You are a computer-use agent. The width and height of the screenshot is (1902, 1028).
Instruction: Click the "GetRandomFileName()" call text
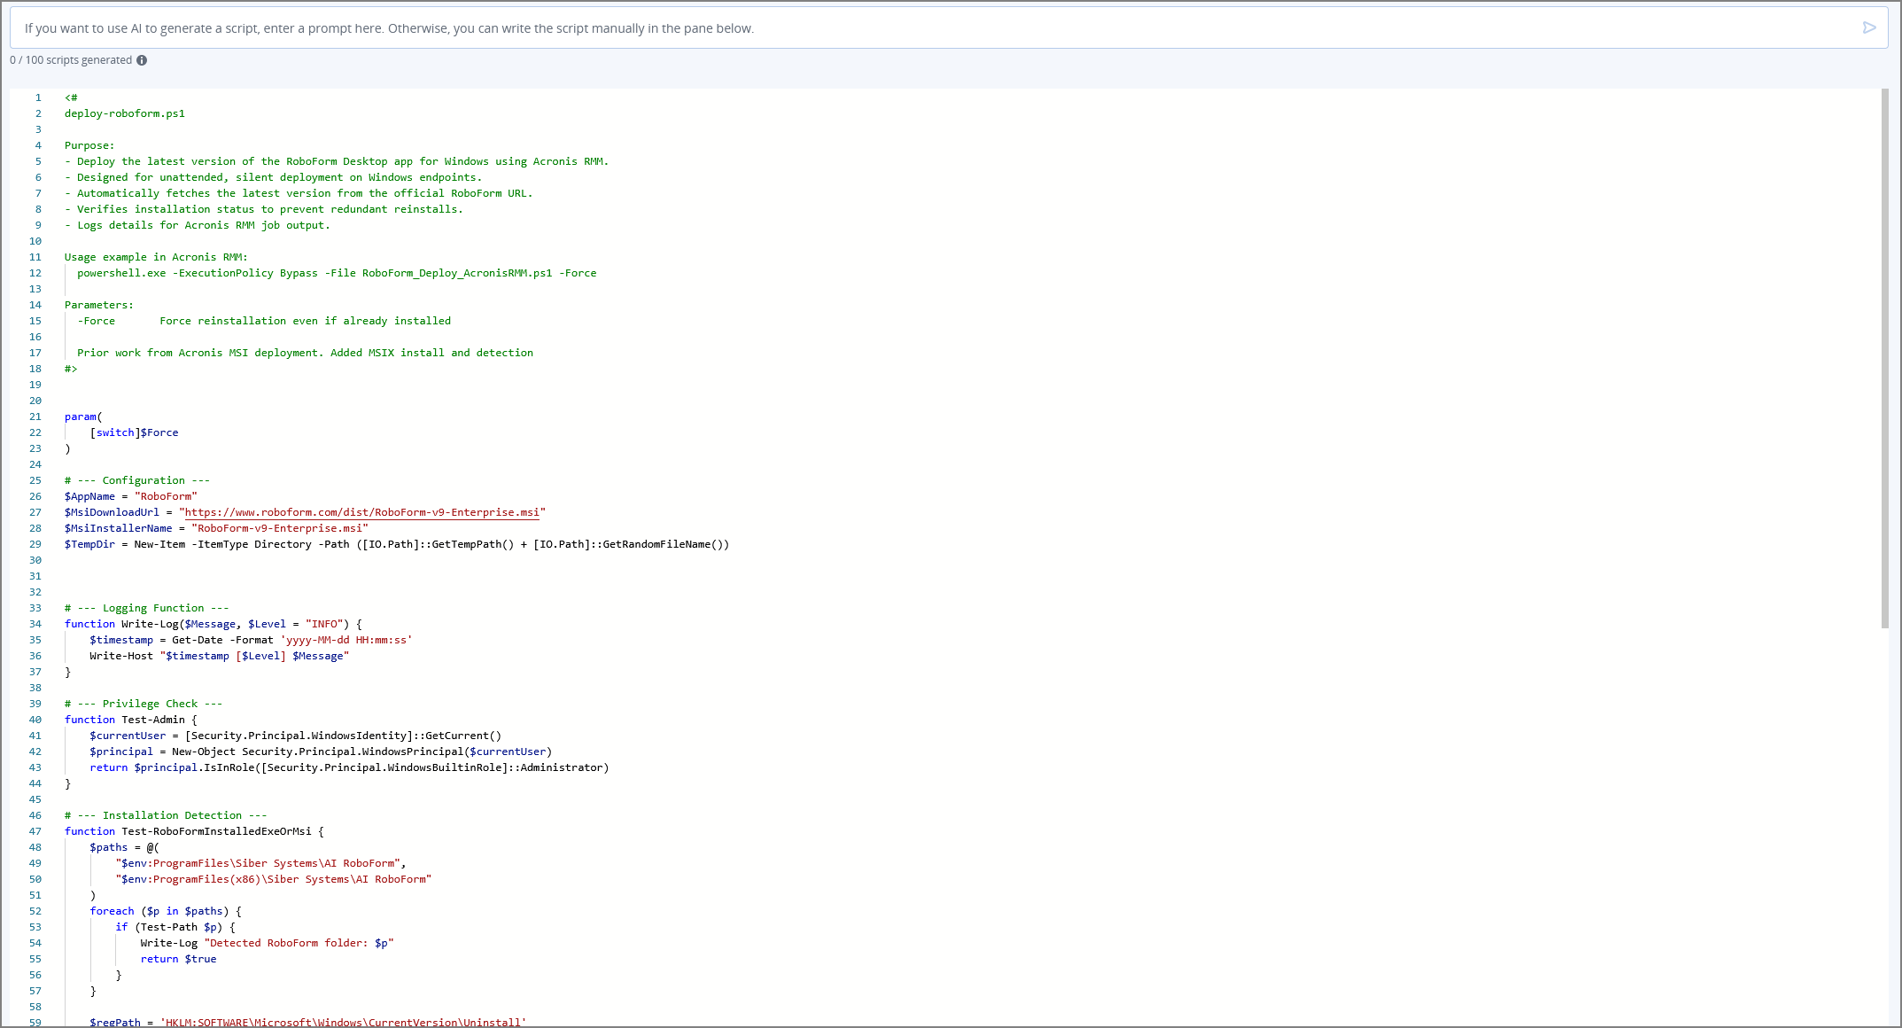664,544
